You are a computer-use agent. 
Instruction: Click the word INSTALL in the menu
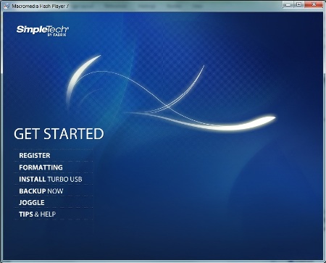click(33, 179)
